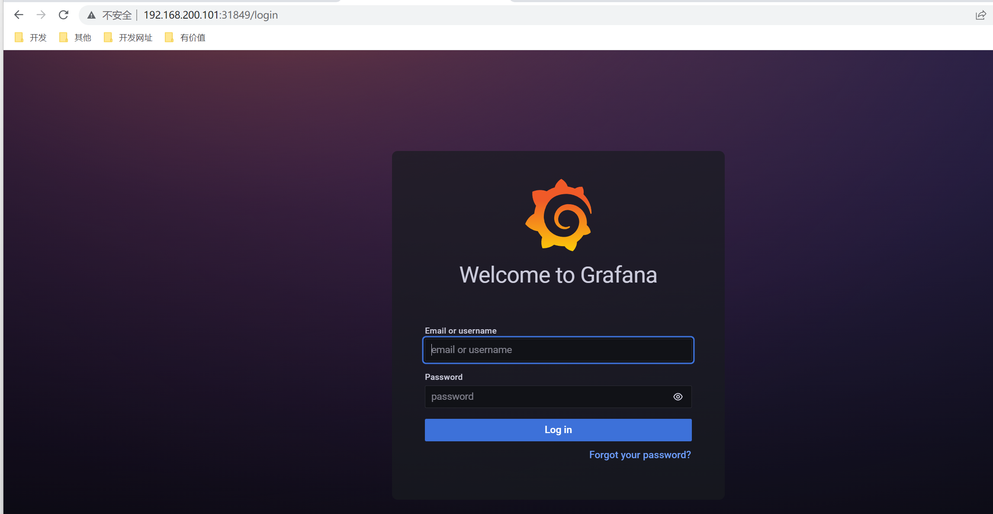Viewport: 993px width, 514px height.
Task: Click the 不安全 security label
Action: click(117, 16)
